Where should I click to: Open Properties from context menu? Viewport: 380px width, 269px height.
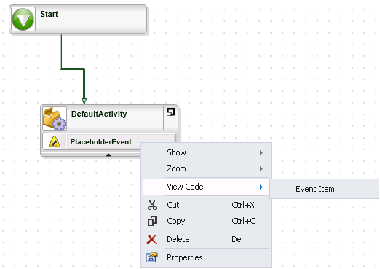[205, 257]
